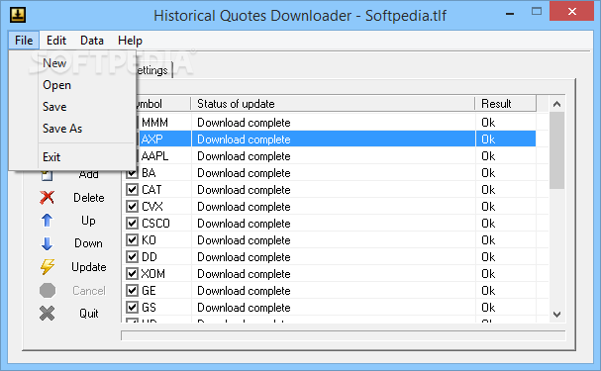Open the Data menu
Image resolution: width=601 pixels, height=371 pixels.
click(92, 41)
